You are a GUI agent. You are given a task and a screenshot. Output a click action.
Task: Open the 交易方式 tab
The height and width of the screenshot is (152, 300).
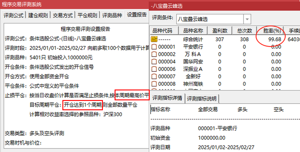click(63, 15)
